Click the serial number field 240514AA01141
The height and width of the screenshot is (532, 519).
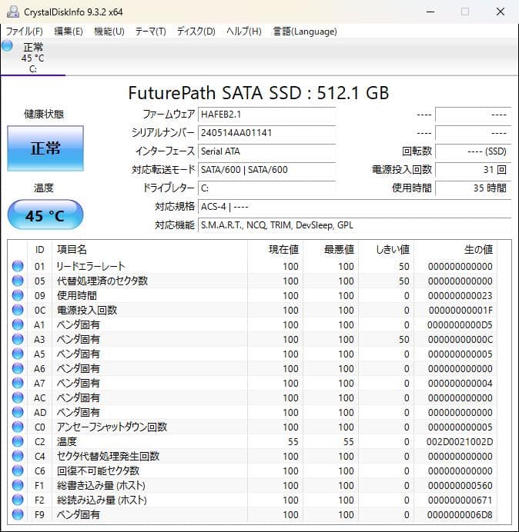(266, 133)
